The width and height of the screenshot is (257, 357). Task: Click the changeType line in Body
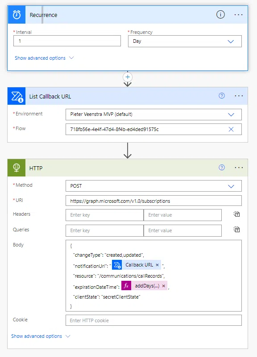point(108,255)
